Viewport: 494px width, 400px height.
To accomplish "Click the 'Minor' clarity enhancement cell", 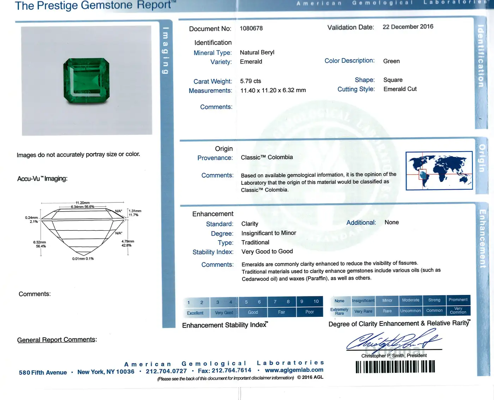I will 387,300.
